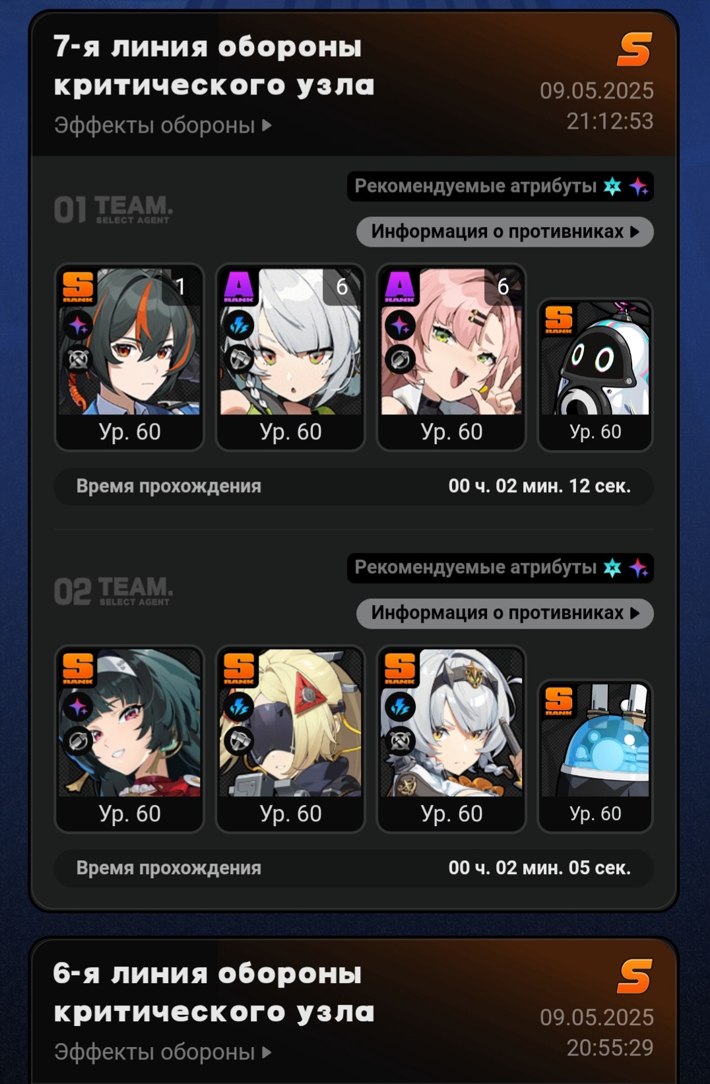Open the red-streaked black-haired agent in Team 01
Viewport: 710px width, 1084px height.
click(x=129, y=357)
